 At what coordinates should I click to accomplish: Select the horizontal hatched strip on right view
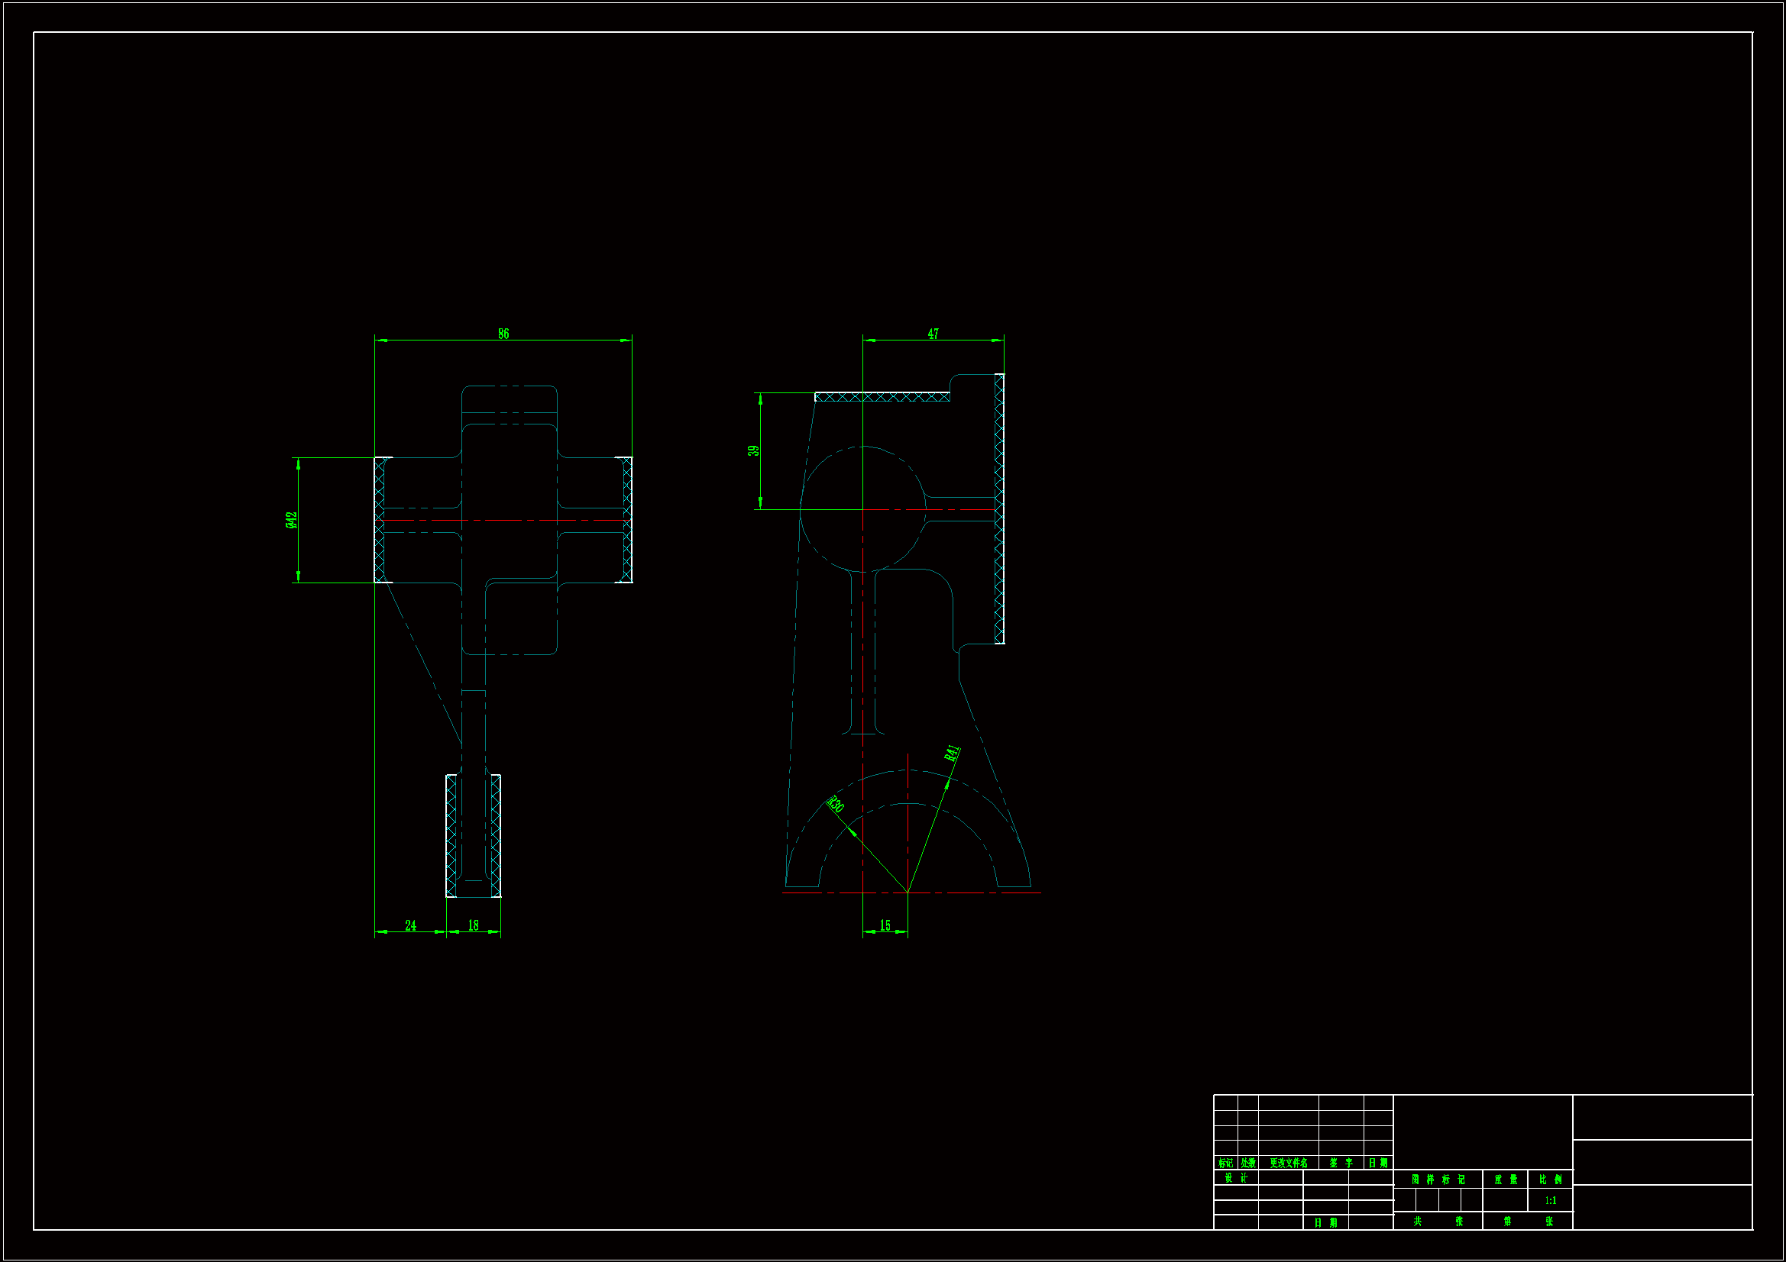882,397
